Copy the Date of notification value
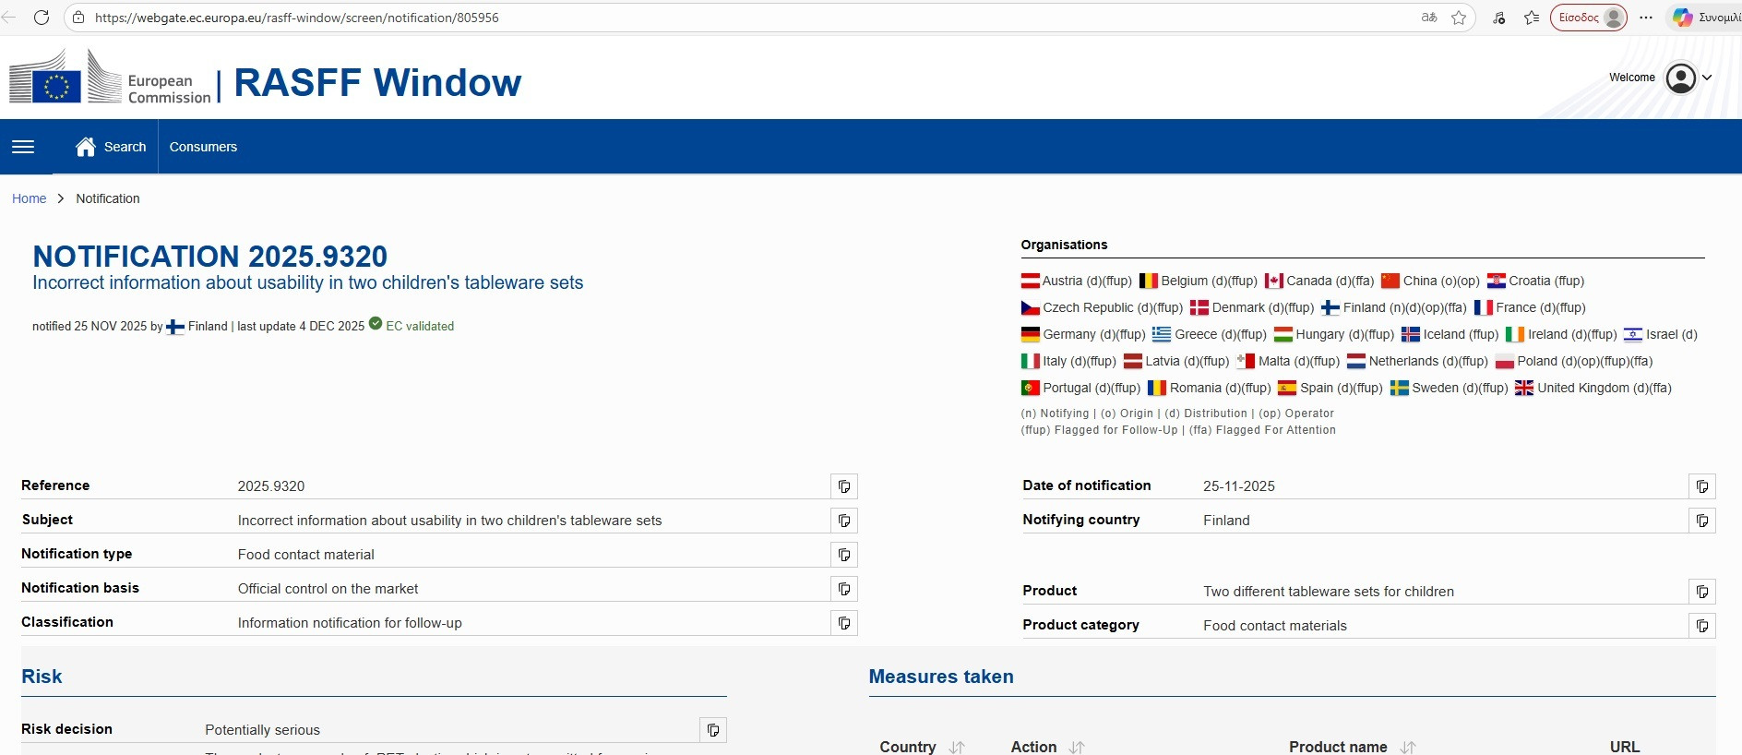This screenshot has width=1742, height=755. (1701, 486)
